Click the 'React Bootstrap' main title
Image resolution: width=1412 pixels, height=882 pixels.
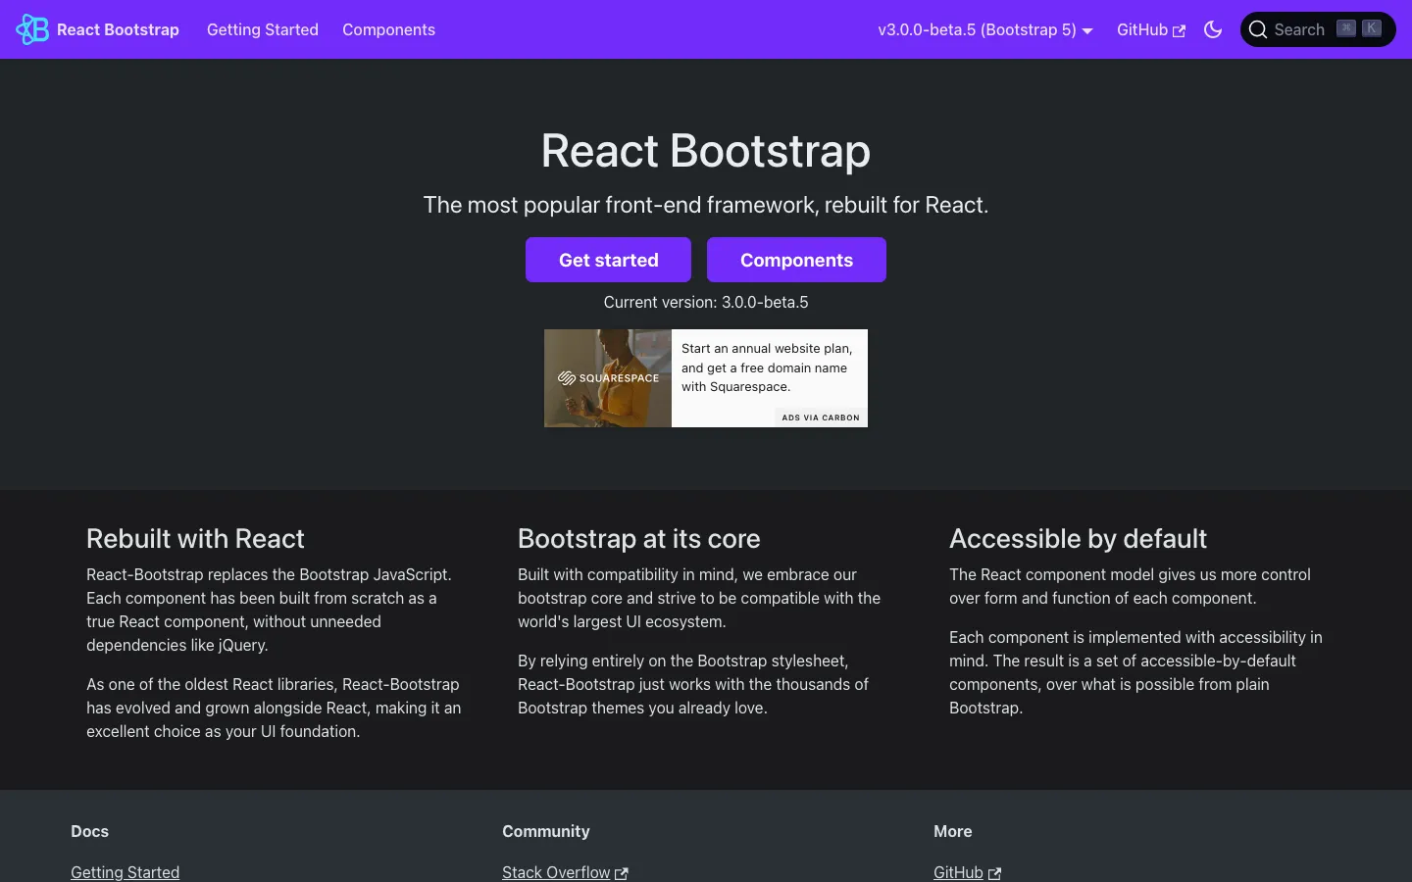(x=706, y=150)
